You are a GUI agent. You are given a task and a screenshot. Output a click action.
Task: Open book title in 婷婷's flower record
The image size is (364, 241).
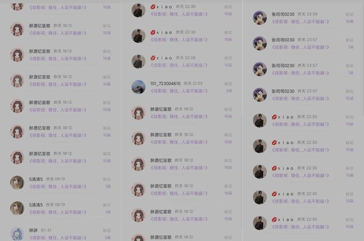point(57,238)
